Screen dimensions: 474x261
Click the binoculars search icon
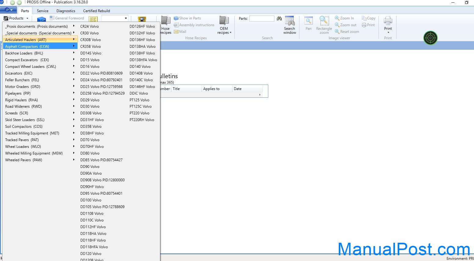[279, 19]
